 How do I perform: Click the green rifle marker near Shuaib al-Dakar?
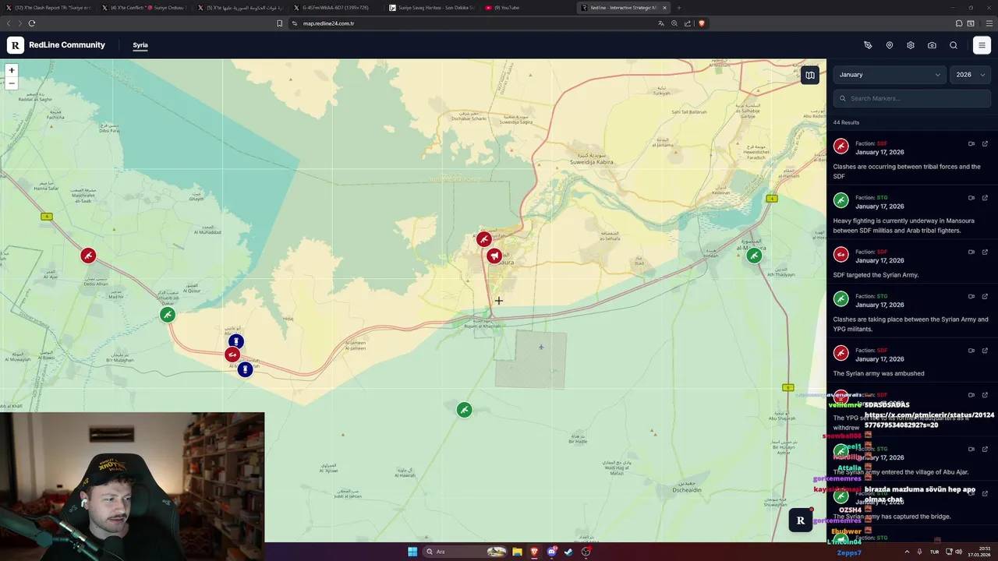168,315
